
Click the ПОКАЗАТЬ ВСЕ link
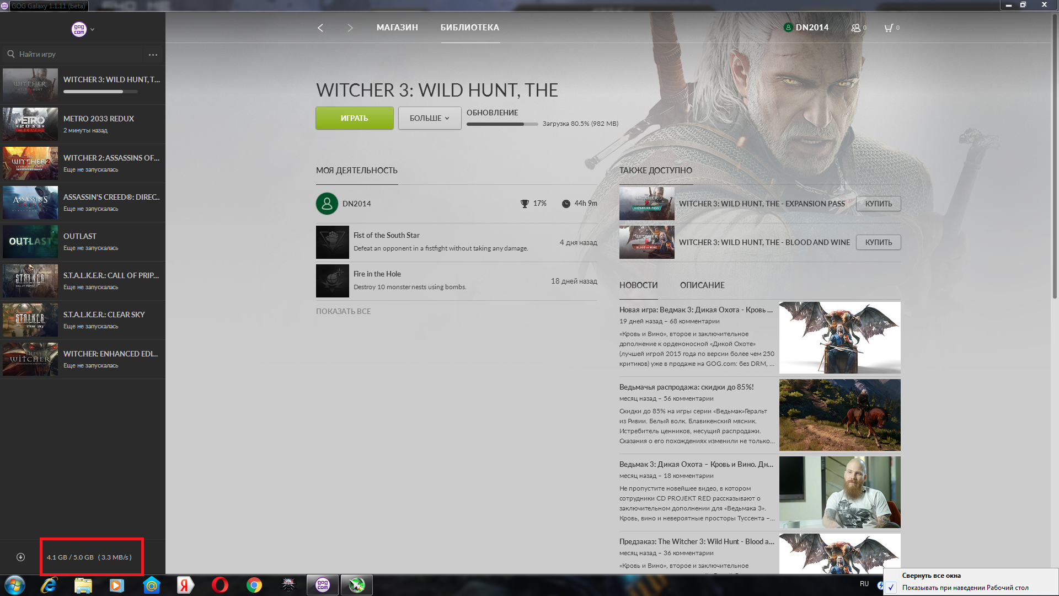(343, 311)
